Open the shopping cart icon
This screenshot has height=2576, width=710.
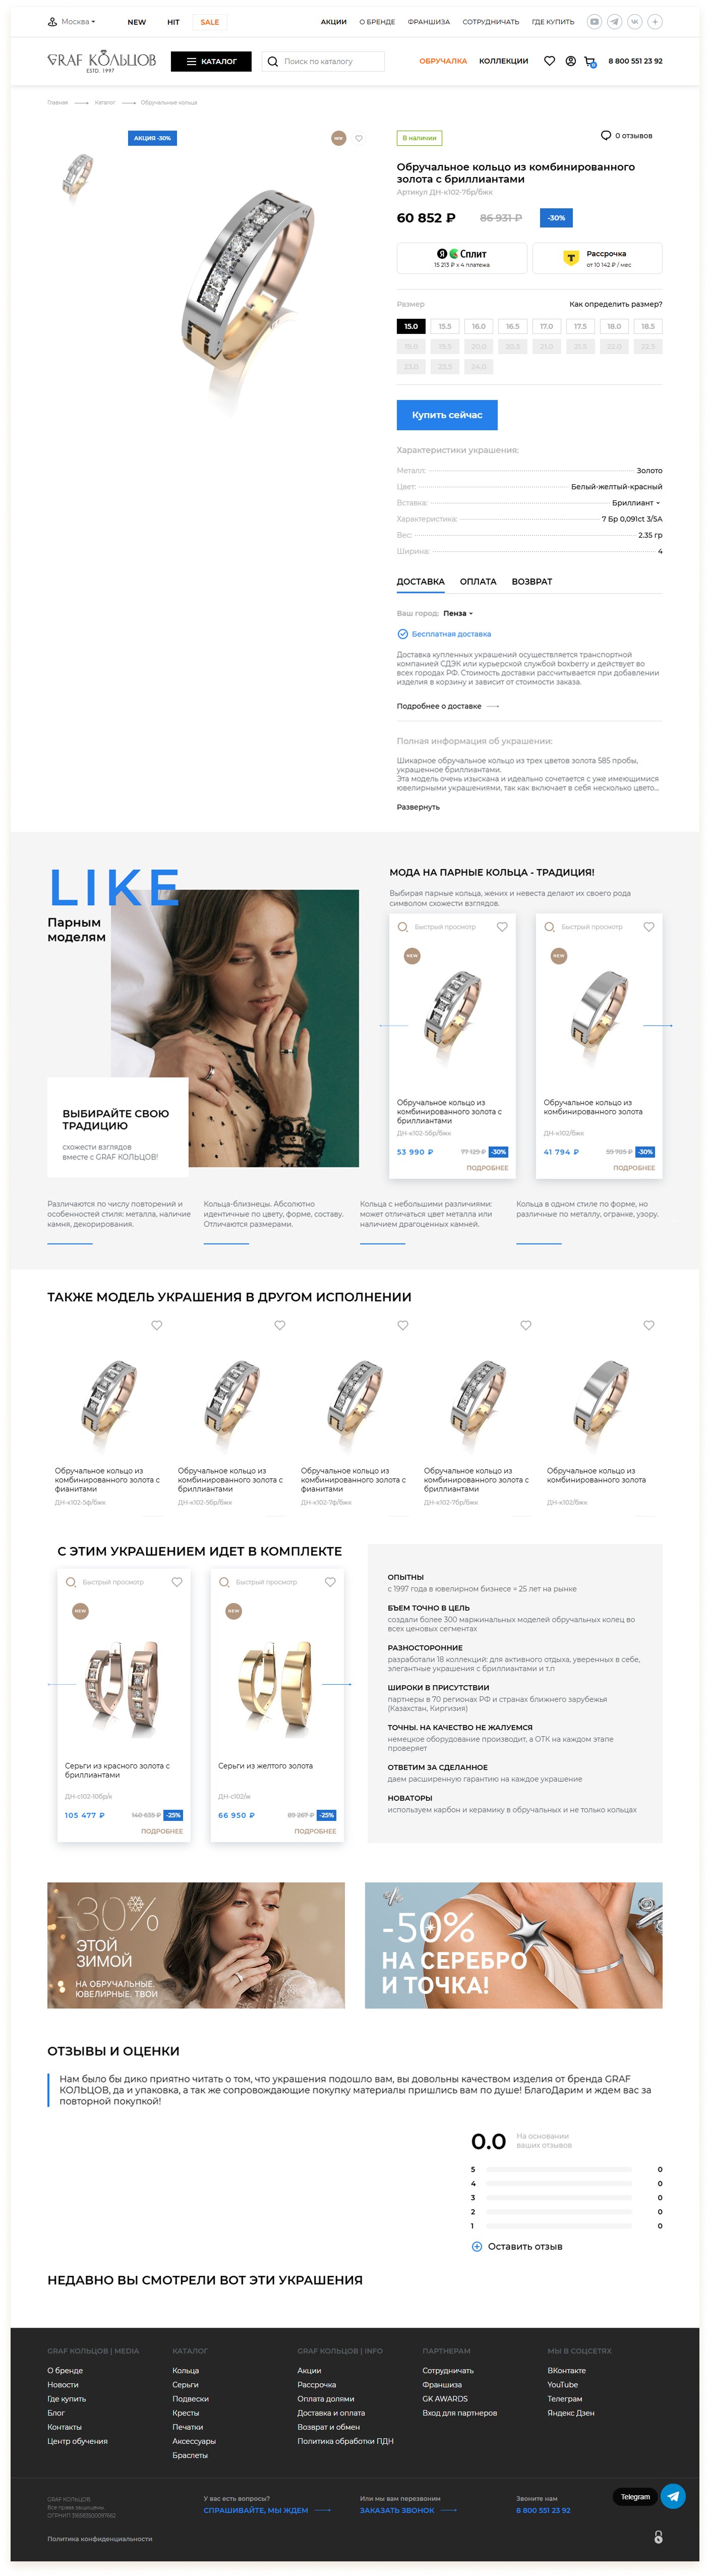590,62
